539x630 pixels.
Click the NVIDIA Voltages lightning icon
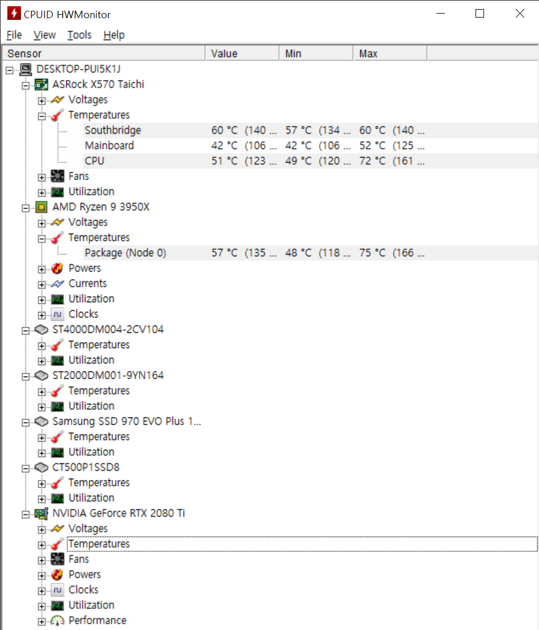57,528
